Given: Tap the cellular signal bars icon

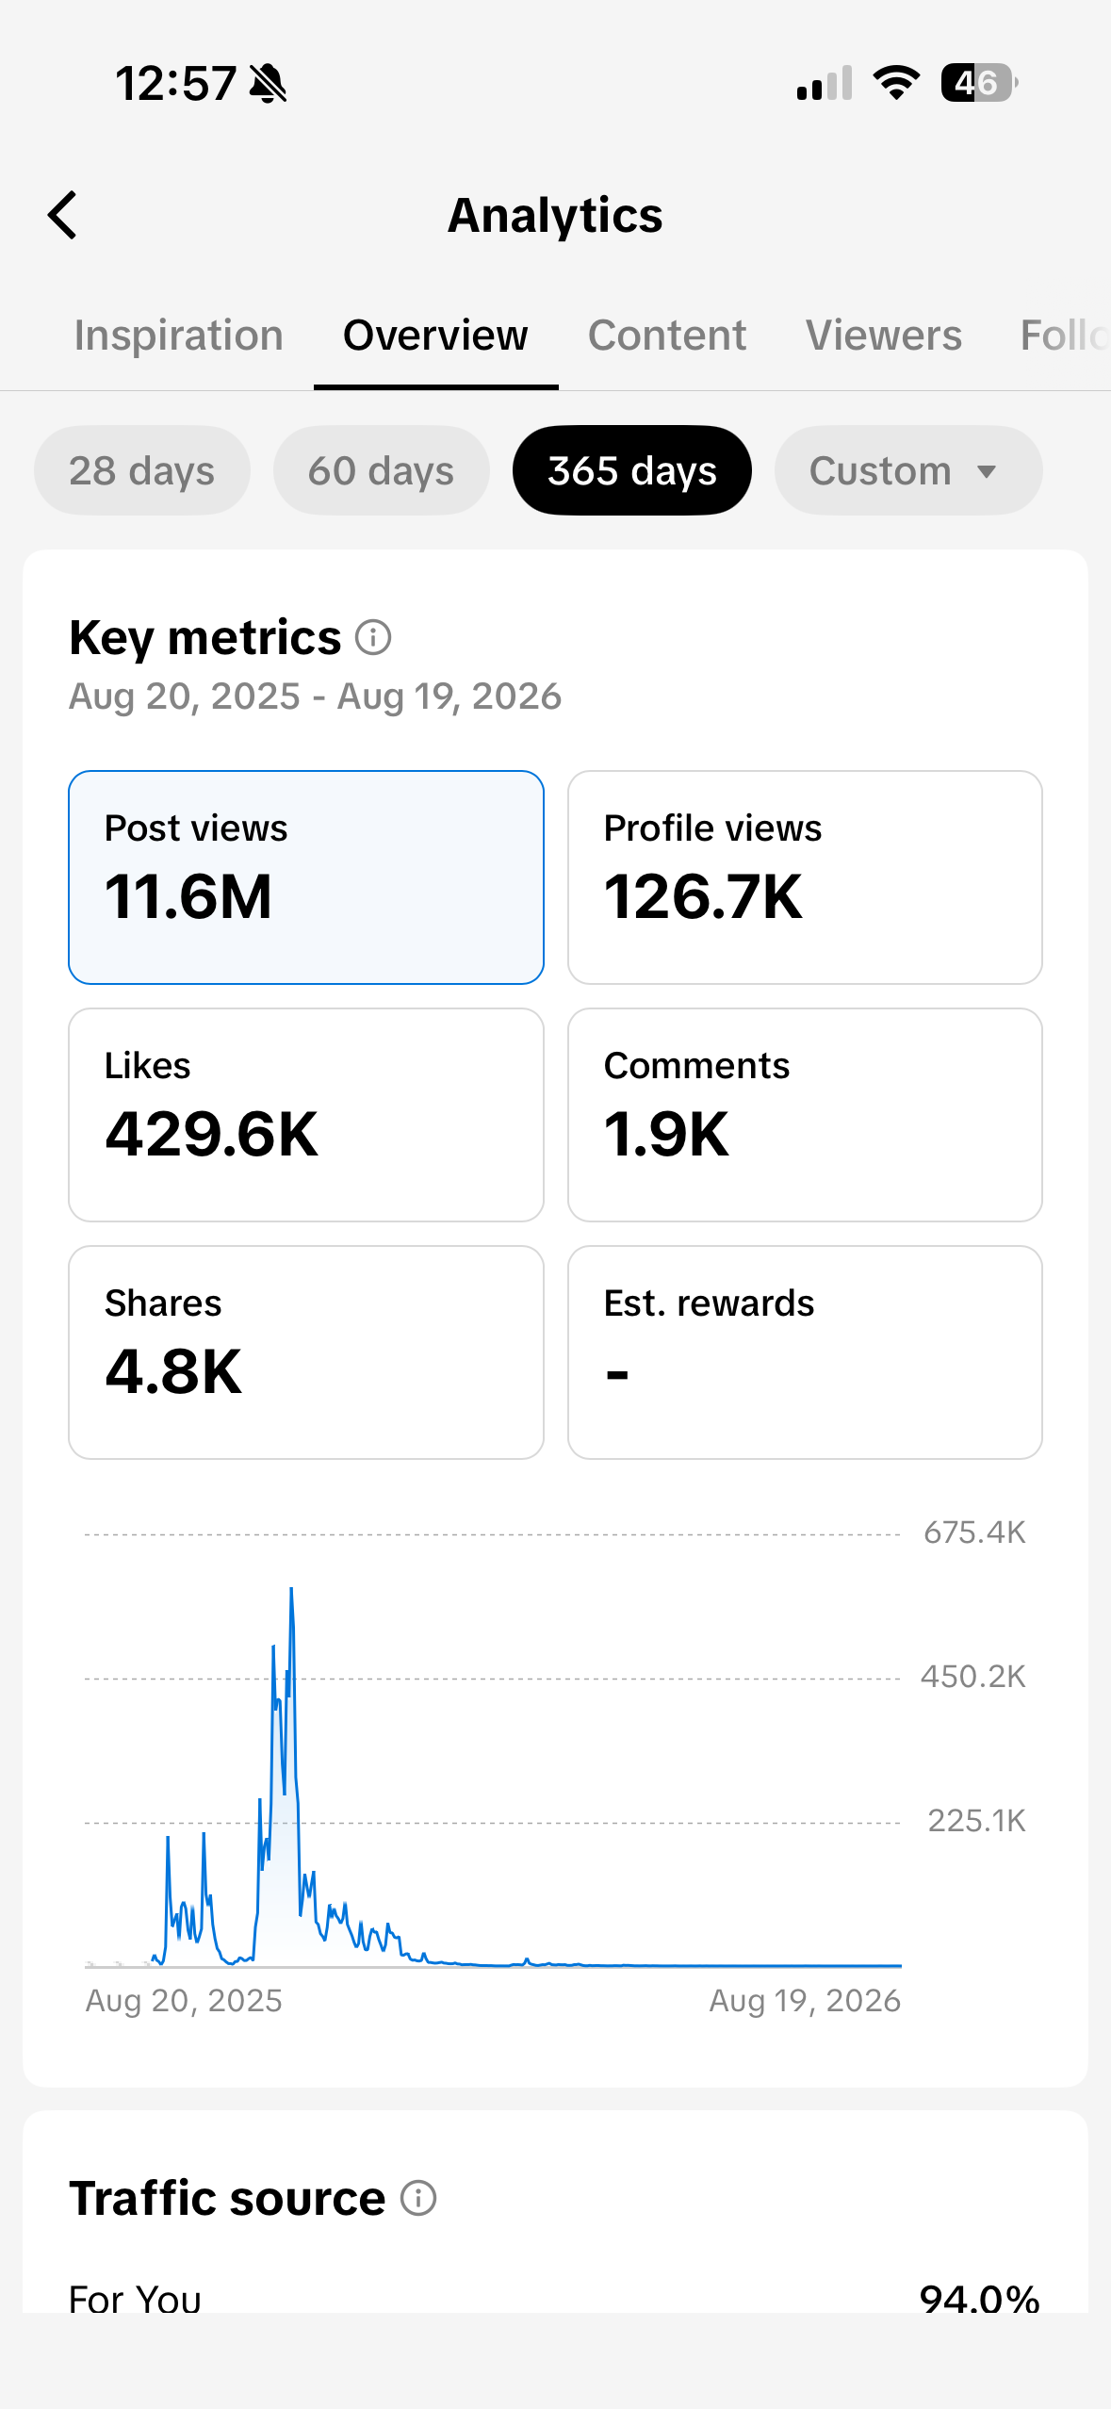Looking at the screenshot, I should point(825,83).
